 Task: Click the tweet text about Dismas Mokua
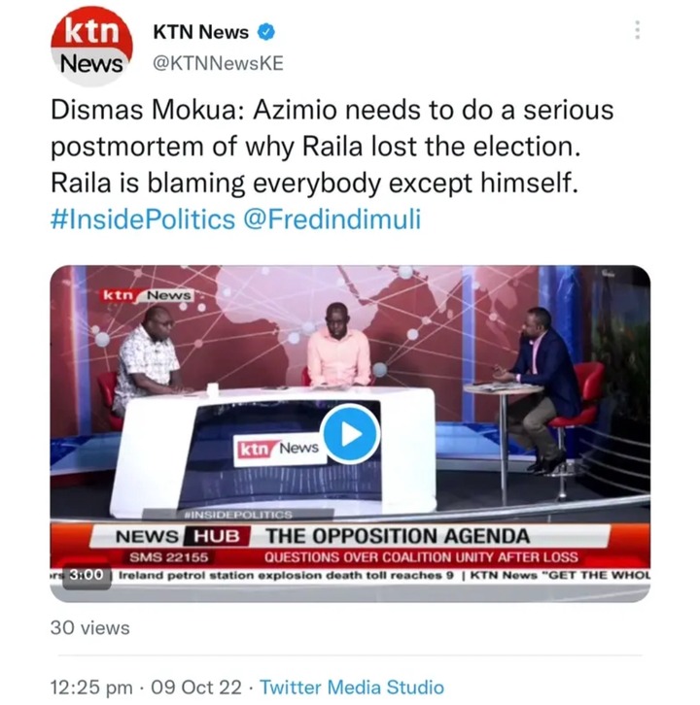point(332,146)
